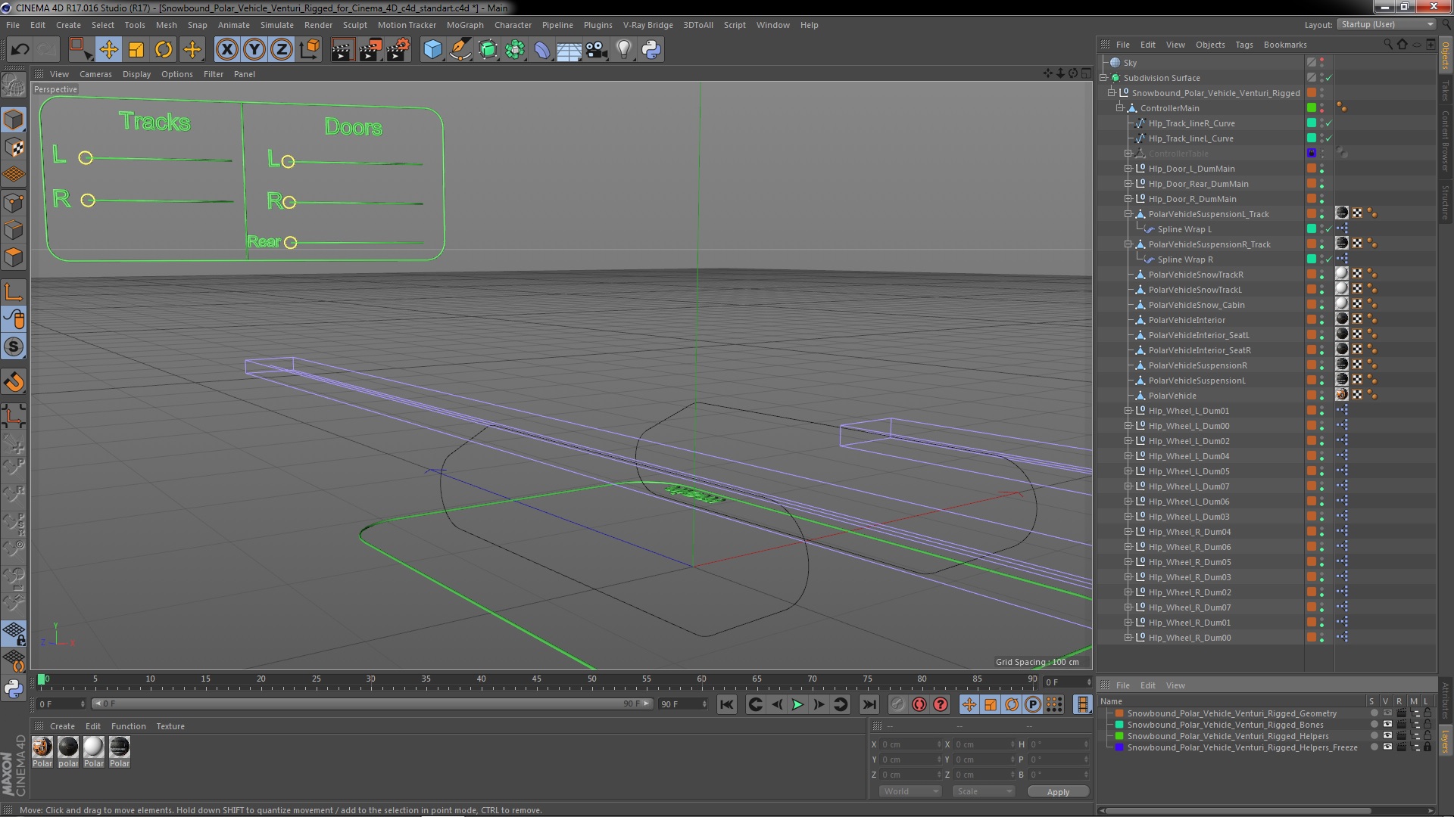Click the X position input field
Viewport: 1454px width, 817px height.
click(x=909, y=744)
